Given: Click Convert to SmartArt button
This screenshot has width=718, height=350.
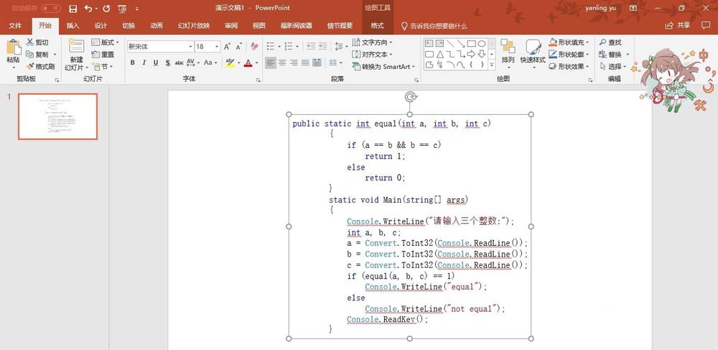Looking at the screenshot, I should [x=386, y=66].
